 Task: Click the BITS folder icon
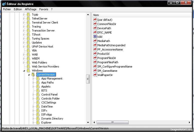tap(38, 90)
